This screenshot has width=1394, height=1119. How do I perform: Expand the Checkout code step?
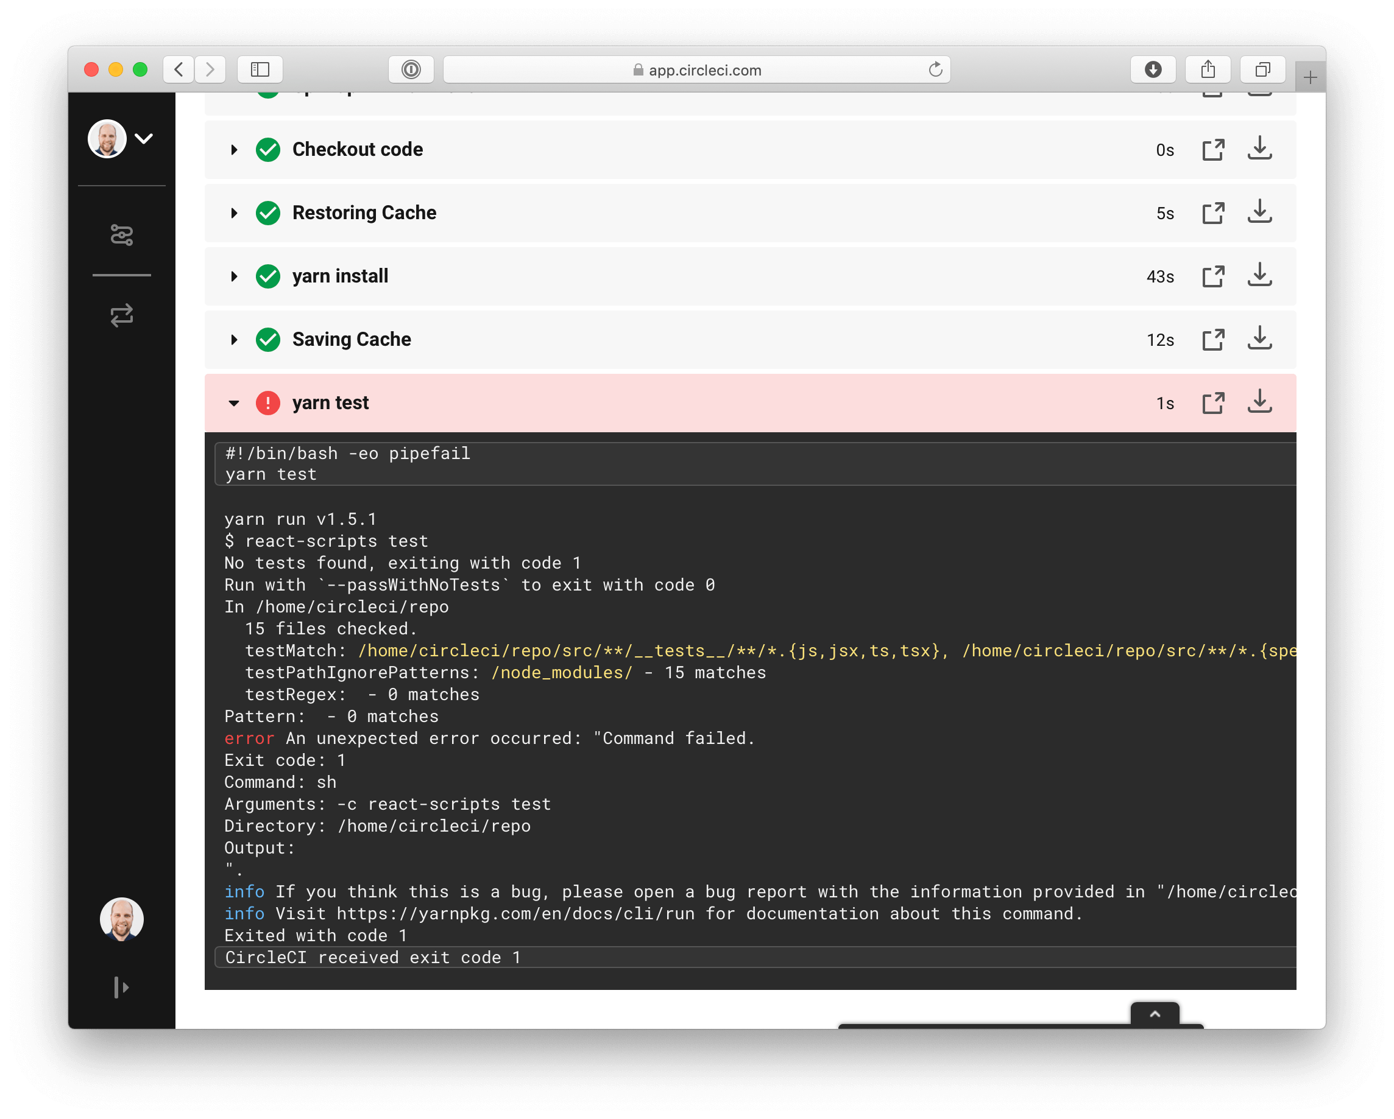click(x=234, y=150)
